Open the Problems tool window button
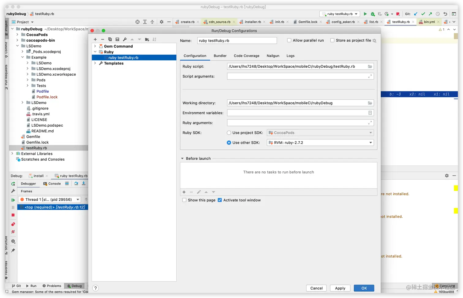This screenshot has width=463, height=298. [52, 286]
